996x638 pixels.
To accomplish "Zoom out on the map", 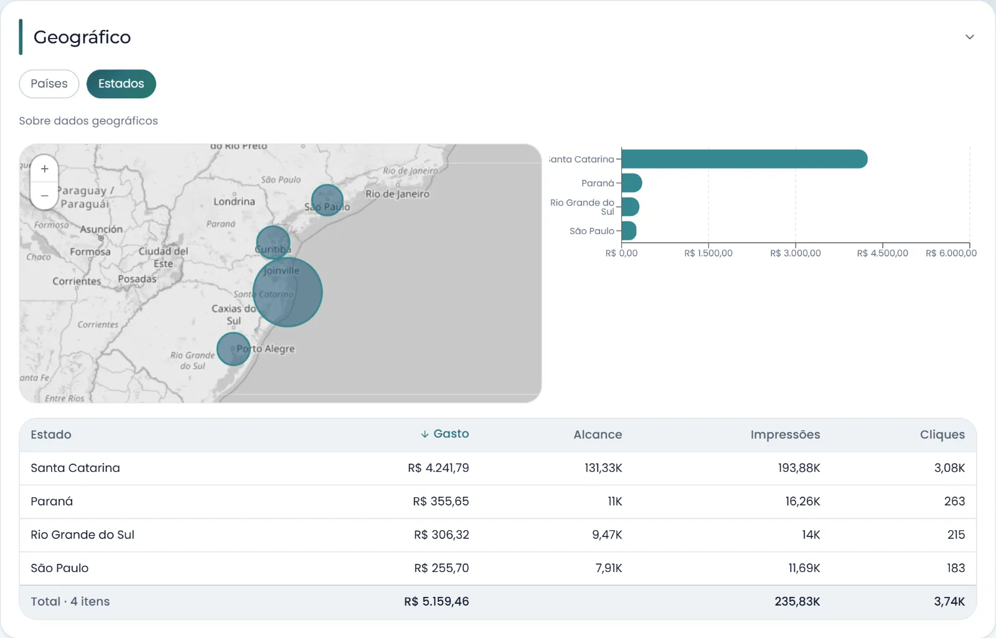I will 45,195.
